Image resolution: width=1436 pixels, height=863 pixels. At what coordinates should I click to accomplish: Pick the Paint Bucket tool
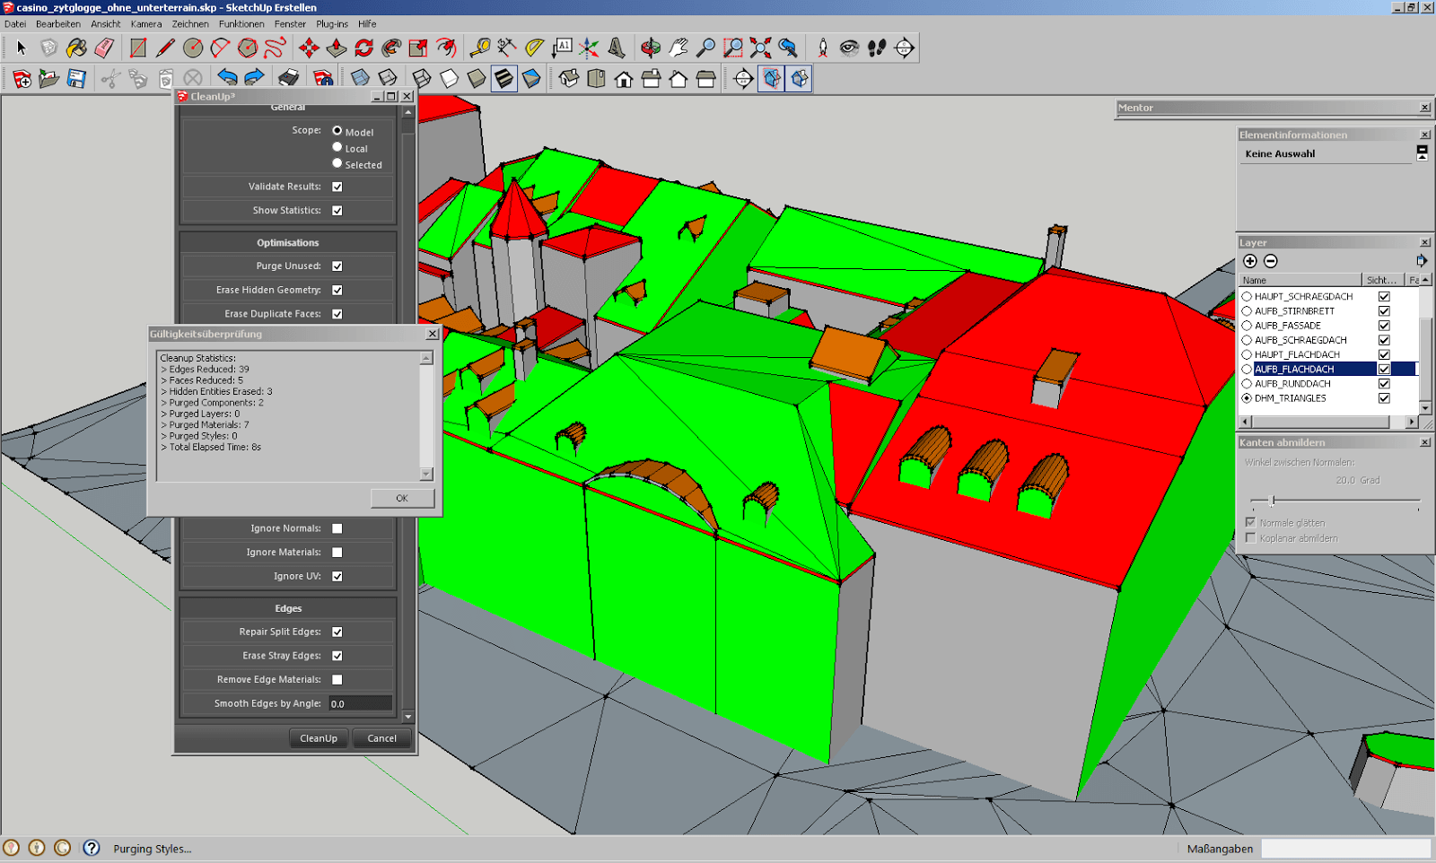pyautogui.click(x=76, y=48)
